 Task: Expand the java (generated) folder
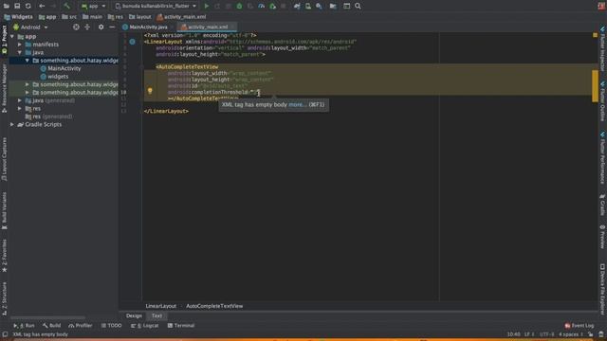pos(20,100)
